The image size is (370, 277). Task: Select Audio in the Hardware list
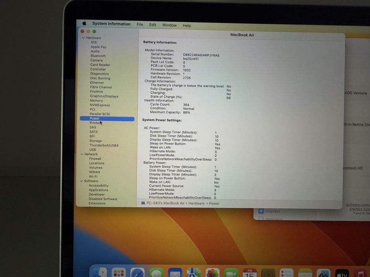click(95, 51)
